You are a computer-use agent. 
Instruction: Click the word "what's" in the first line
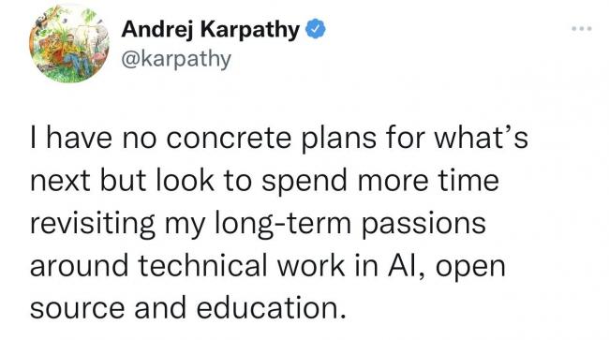(x=481, y=139)
